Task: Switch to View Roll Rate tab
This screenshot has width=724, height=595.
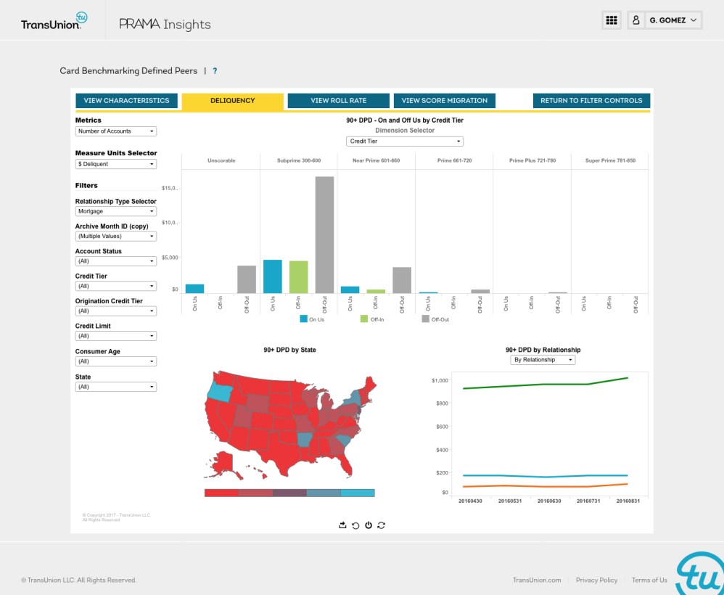Action: click(338, 101)
